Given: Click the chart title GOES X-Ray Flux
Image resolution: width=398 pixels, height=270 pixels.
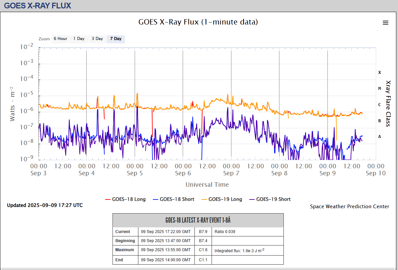Looking at the screenshot, I should coord(198,22).
